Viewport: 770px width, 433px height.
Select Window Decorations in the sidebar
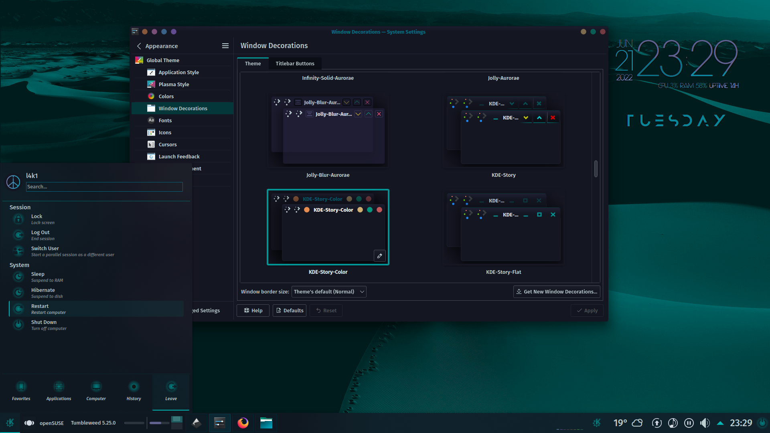pyautogui.click(x=182, y=108)
